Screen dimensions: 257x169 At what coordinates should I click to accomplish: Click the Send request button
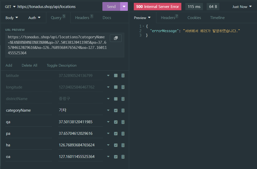tap(111, 6)
